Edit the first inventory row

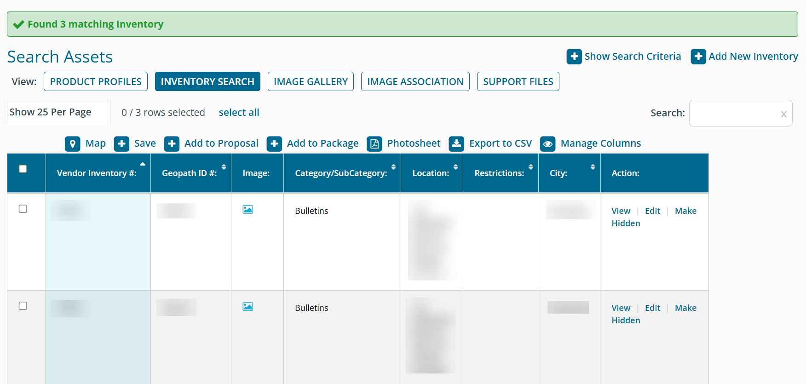[x=652, y=211]
